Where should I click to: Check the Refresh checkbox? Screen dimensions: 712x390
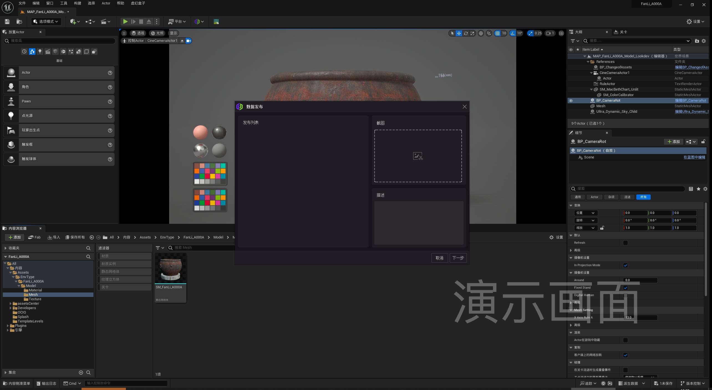[x=625, y=243]
